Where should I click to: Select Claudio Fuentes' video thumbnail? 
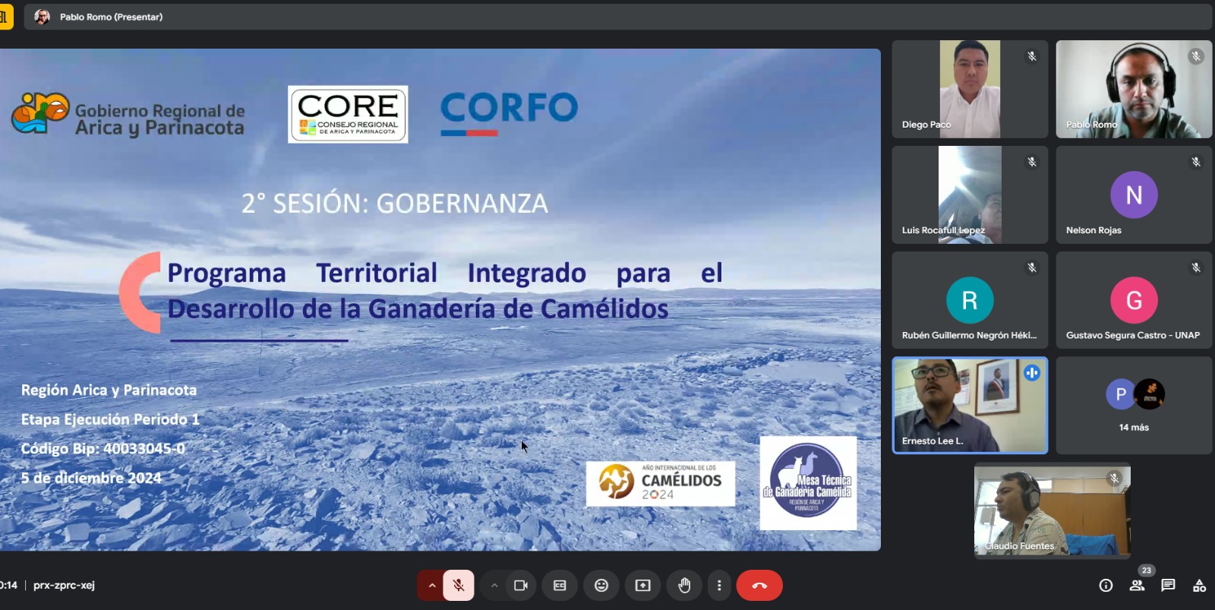point(1052,511)
